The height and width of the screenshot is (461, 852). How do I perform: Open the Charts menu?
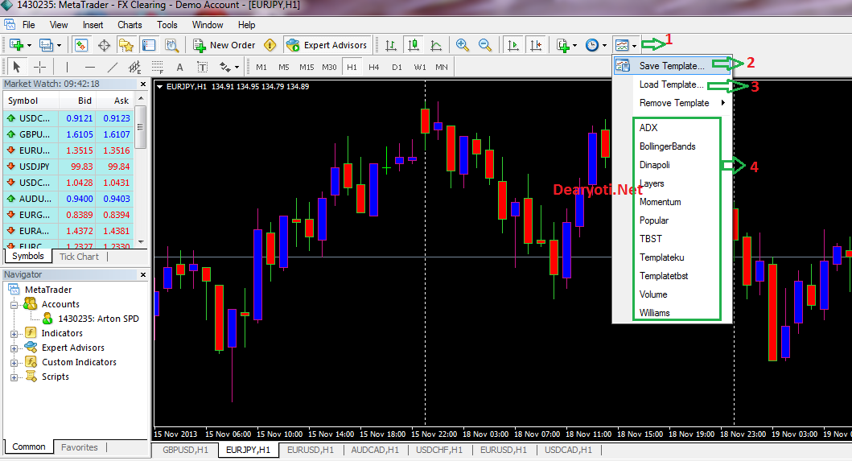[130, 25]
